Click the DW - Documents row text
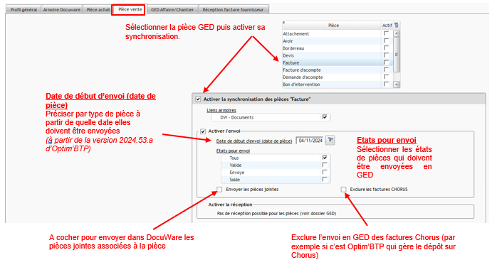Viewport: 497px width, 272px height. click(237, 117)
